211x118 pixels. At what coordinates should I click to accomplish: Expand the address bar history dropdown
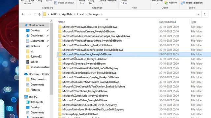[x=198, y=14]
